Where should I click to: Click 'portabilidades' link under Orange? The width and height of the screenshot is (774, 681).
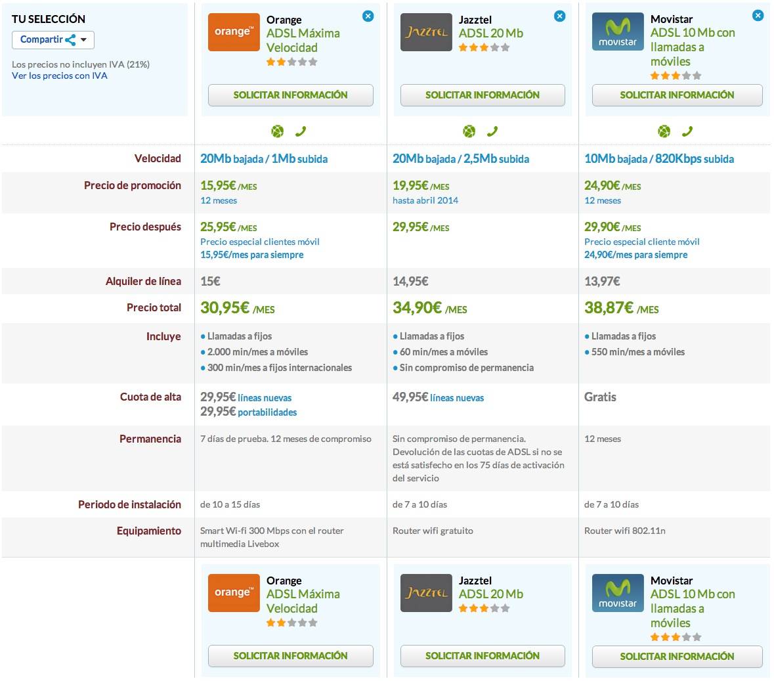point(267,412)
